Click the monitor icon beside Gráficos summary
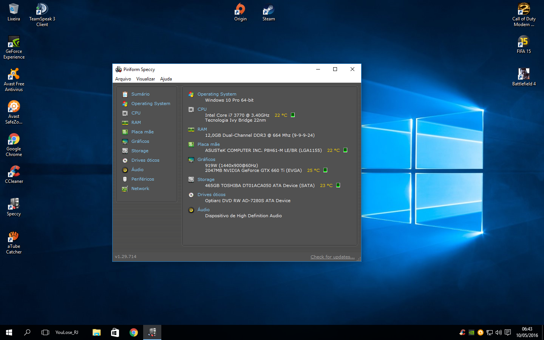 [191, 160]
